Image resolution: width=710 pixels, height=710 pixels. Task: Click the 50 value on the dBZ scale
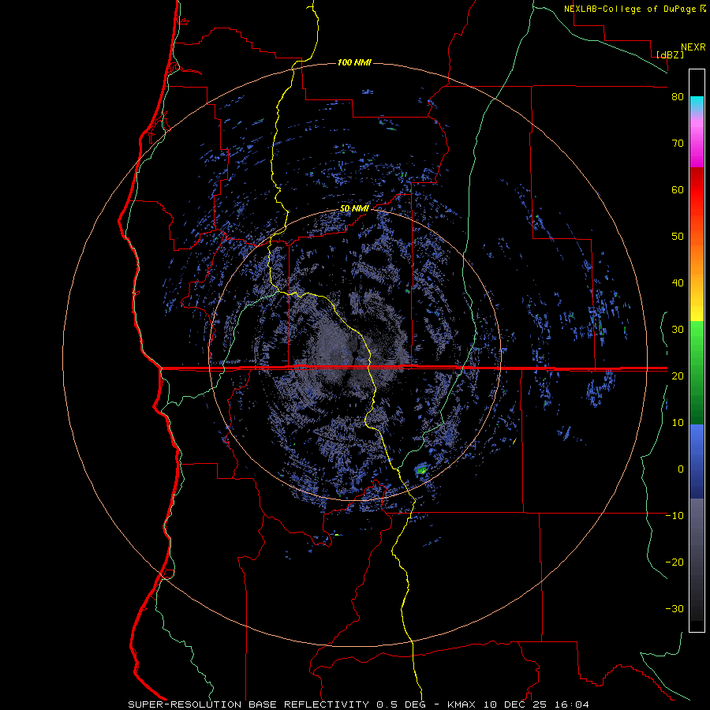coord(678,237)
